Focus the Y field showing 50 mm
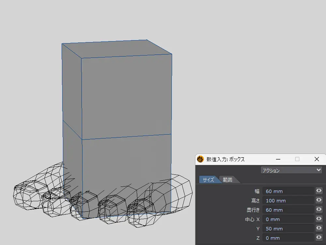Viewport: 326px width, 245px height. [x=288, y=229]
